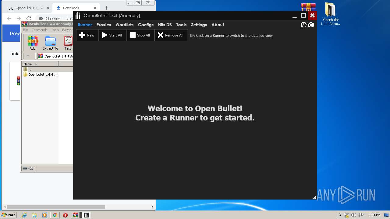Open Opera from the taskbar
This screenshot has width=390, height=219.
65,215
